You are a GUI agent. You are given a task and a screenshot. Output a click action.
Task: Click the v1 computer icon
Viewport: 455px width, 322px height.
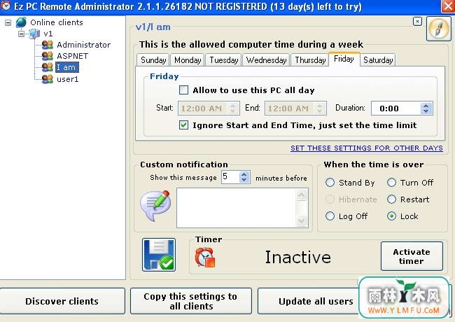pyautogui.click(x=34, y=34)
